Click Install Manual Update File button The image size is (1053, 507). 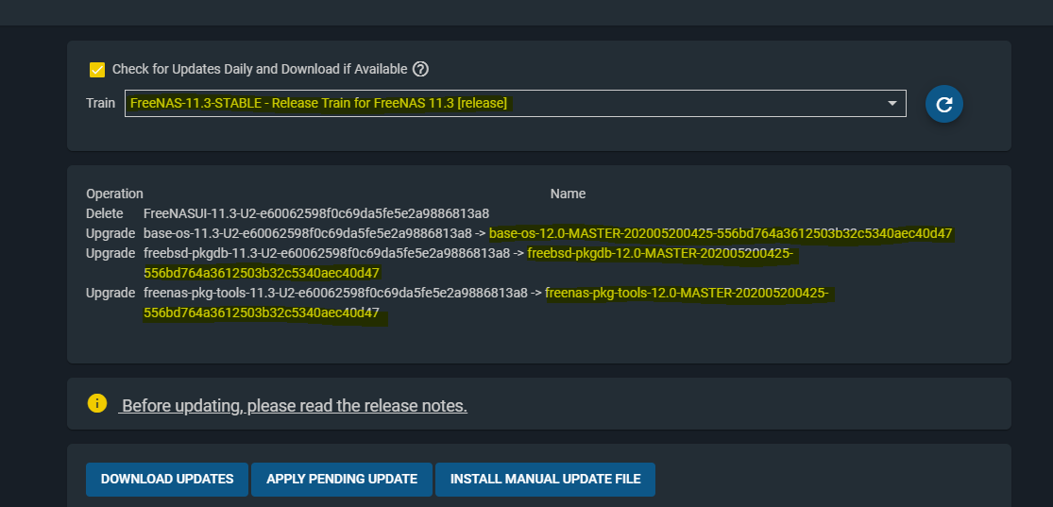545,480
